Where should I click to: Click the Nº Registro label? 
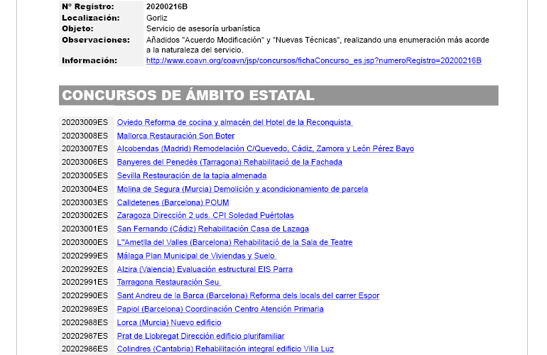coord(88,6)
